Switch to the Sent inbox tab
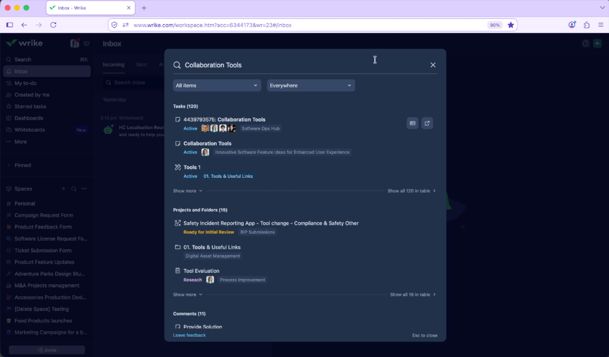Screen dimensions: 609x357 [x=141, y=65]
